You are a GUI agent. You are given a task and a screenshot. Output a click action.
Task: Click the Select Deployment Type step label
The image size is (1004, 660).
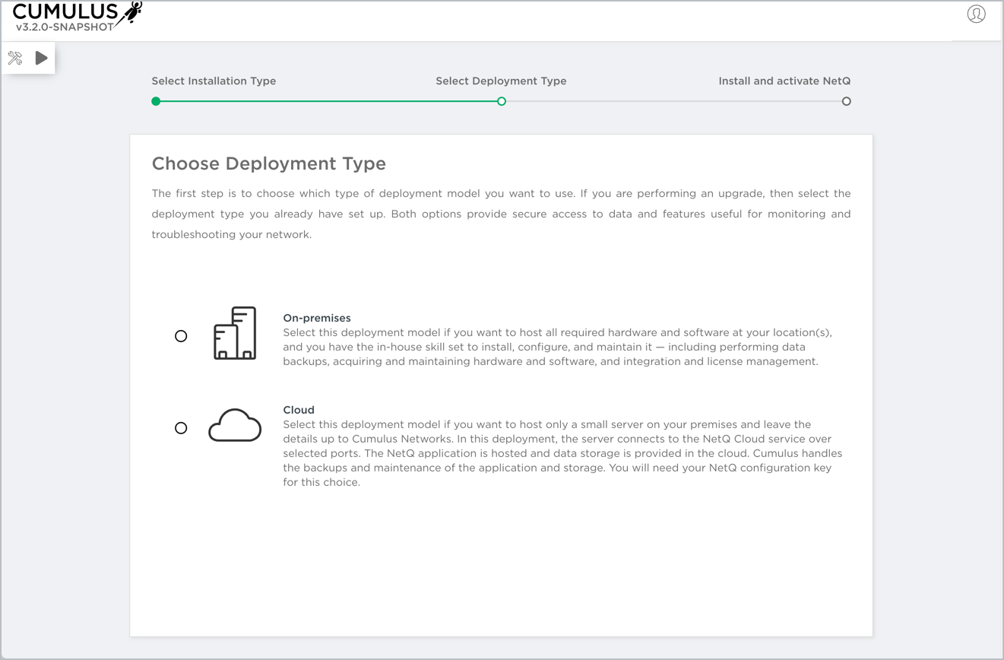[501, 81]
